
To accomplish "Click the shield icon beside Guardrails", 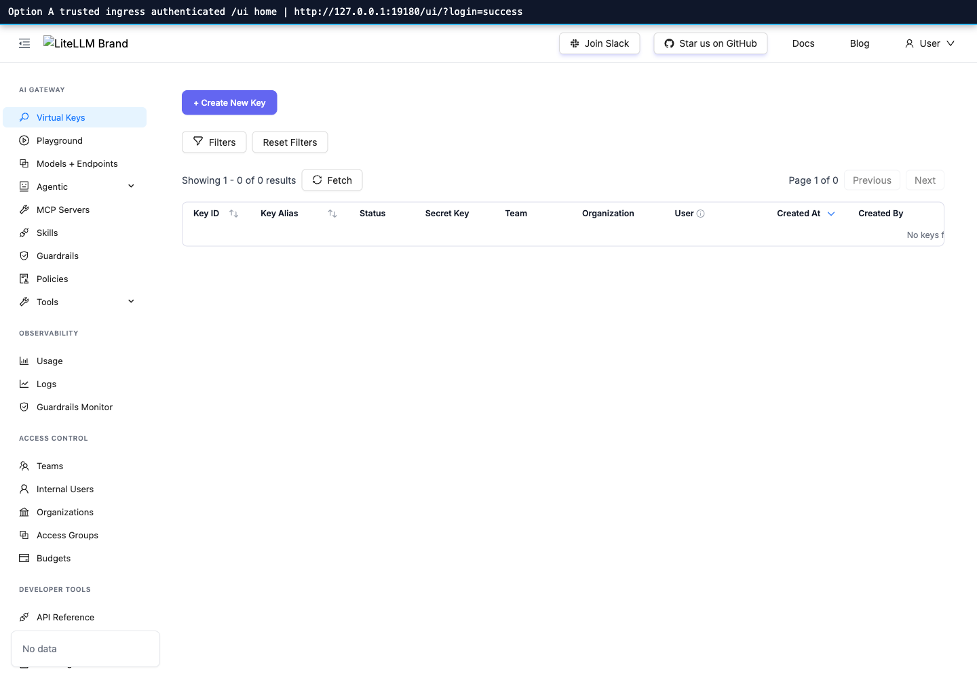I will [24, 256].
